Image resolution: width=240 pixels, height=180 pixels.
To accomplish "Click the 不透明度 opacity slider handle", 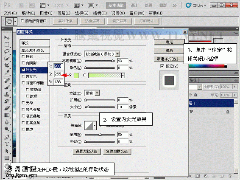I will click(x=113, y=61).
